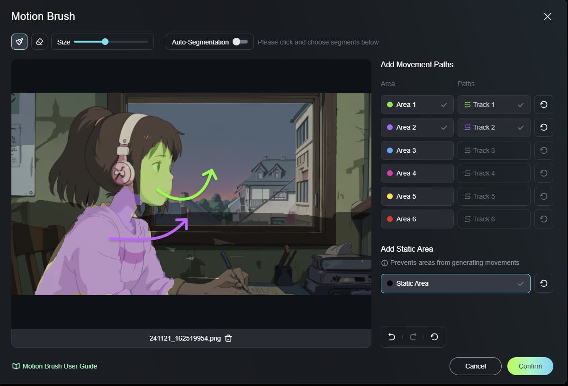Delete the 241121_162519954.png image
This screenshot has height=386, width=568.
(228, 338)
